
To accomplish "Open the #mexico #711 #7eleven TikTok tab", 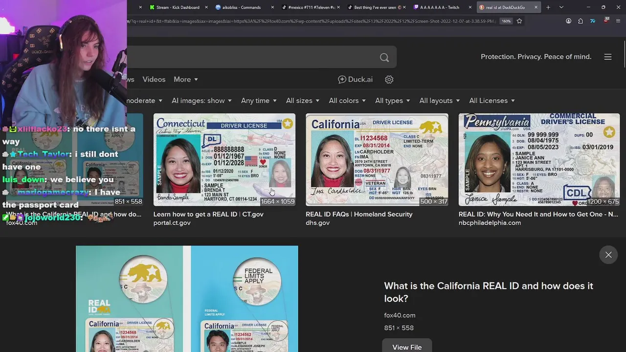I will coord(308,7).
